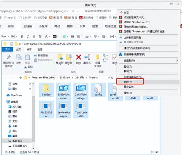This screenshot has height=155, width=182.
Task: Open the font color dropdown arrow
Action: tap(49, 37)
